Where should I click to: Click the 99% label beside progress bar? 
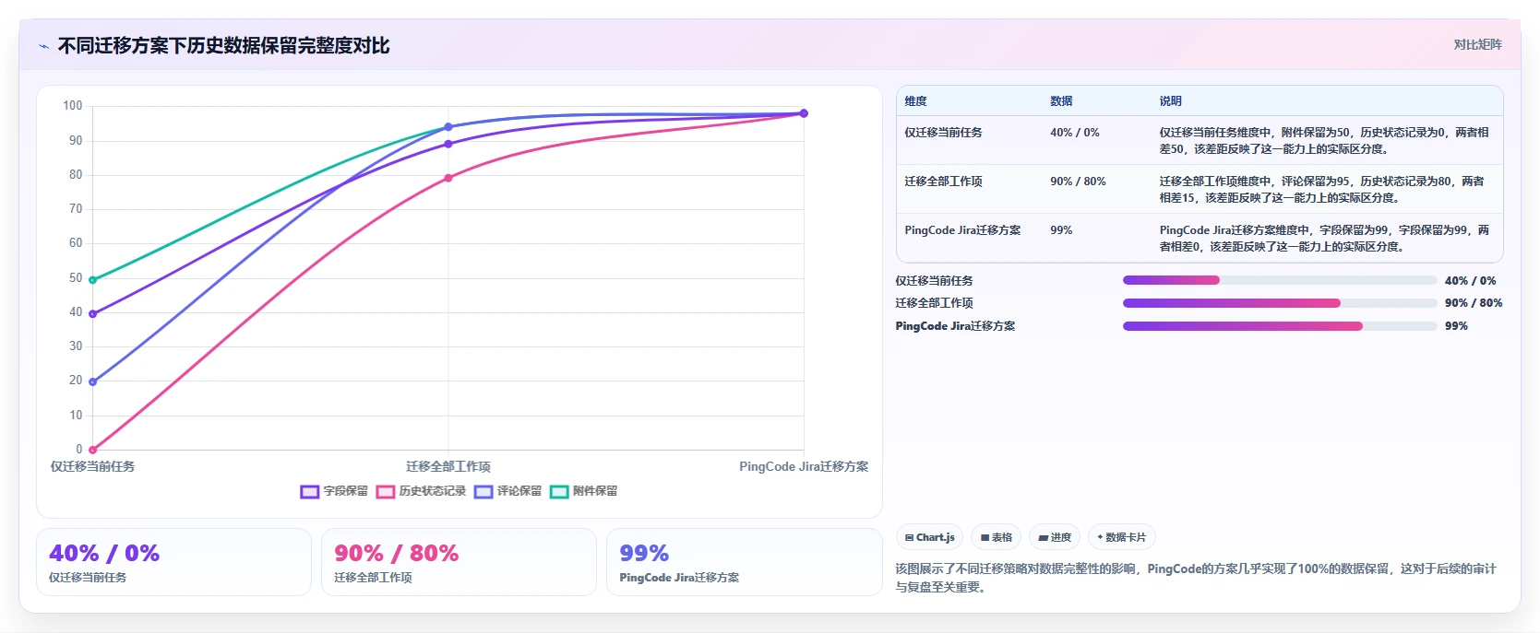tap(1456, 326)
